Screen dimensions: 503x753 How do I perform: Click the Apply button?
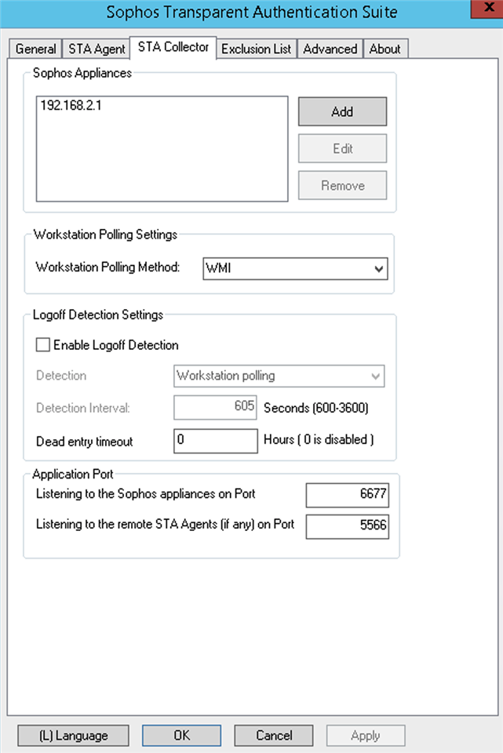(366, 736)
